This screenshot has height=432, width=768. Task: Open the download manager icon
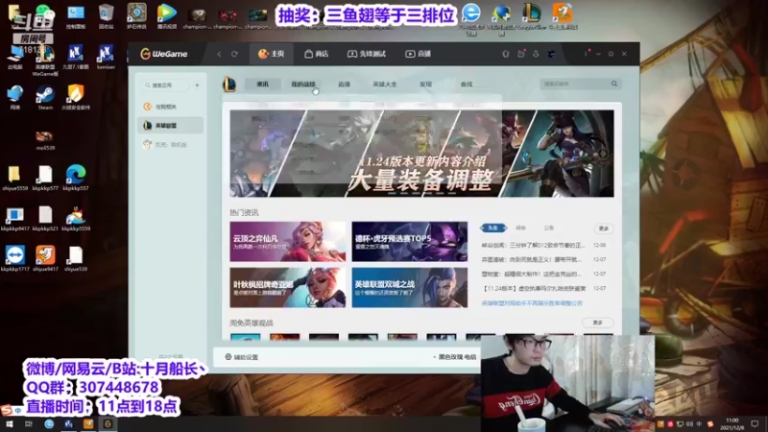[x=536, y=54]
